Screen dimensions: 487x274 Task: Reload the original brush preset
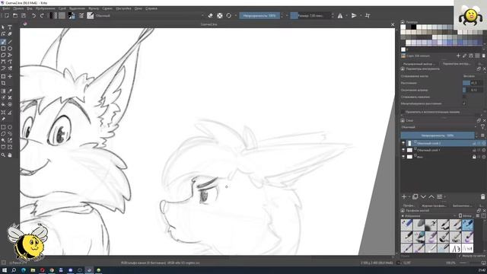click(x=228, y=15)
